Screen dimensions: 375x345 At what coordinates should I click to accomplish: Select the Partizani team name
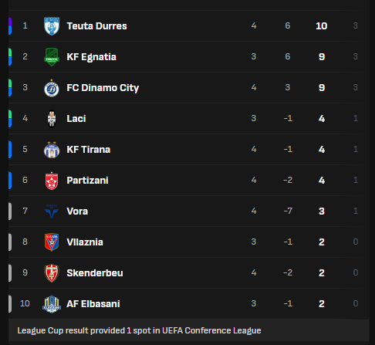click(87, 181)
